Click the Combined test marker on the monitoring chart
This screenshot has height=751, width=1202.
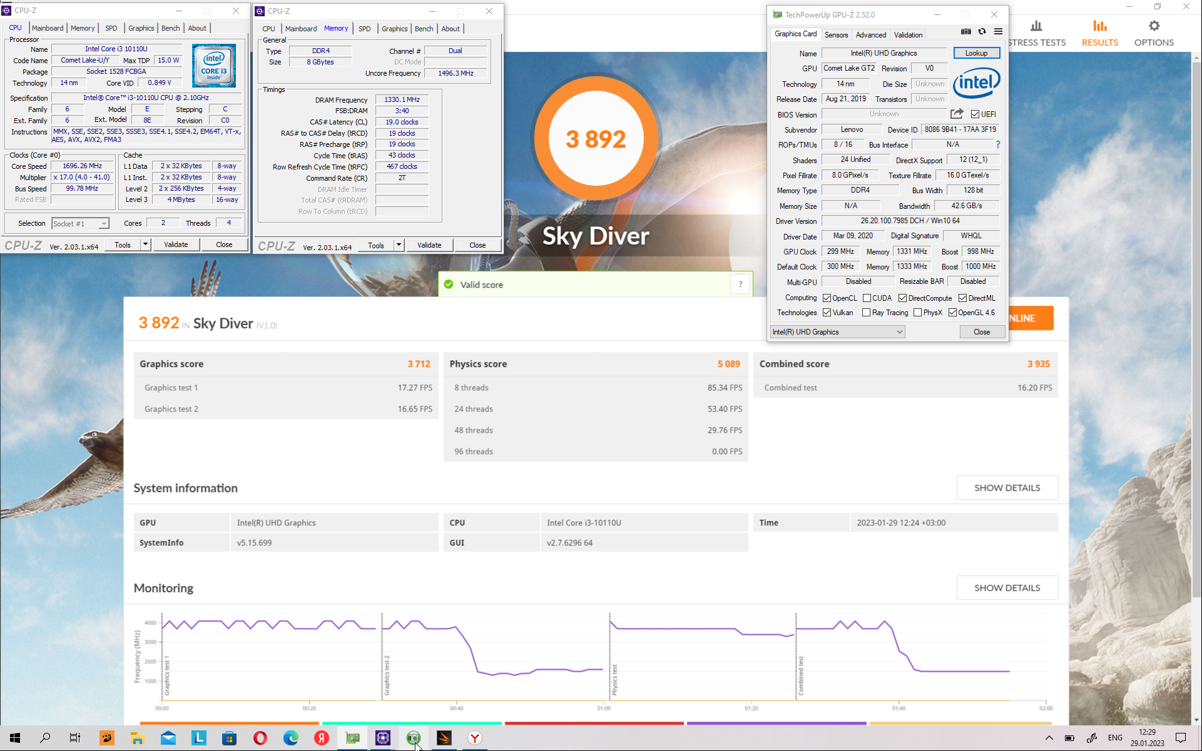800,675
